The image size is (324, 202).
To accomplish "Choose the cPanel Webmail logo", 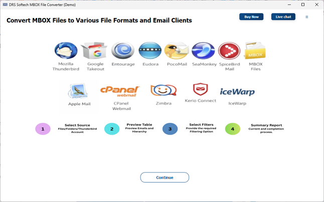I will pos(120,91).
